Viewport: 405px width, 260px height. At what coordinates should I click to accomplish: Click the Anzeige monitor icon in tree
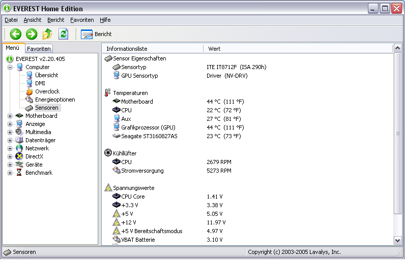tap(19, 124)
